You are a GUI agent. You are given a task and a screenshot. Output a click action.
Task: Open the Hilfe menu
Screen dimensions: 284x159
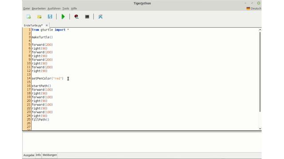point(74,8)
